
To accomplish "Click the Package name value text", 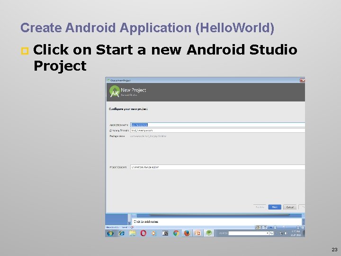I will coord(148,136).
